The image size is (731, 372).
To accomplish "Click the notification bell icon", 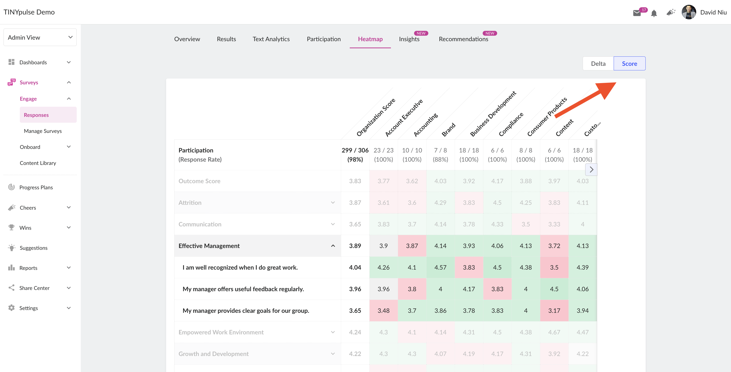I will [x=654, y=13].
